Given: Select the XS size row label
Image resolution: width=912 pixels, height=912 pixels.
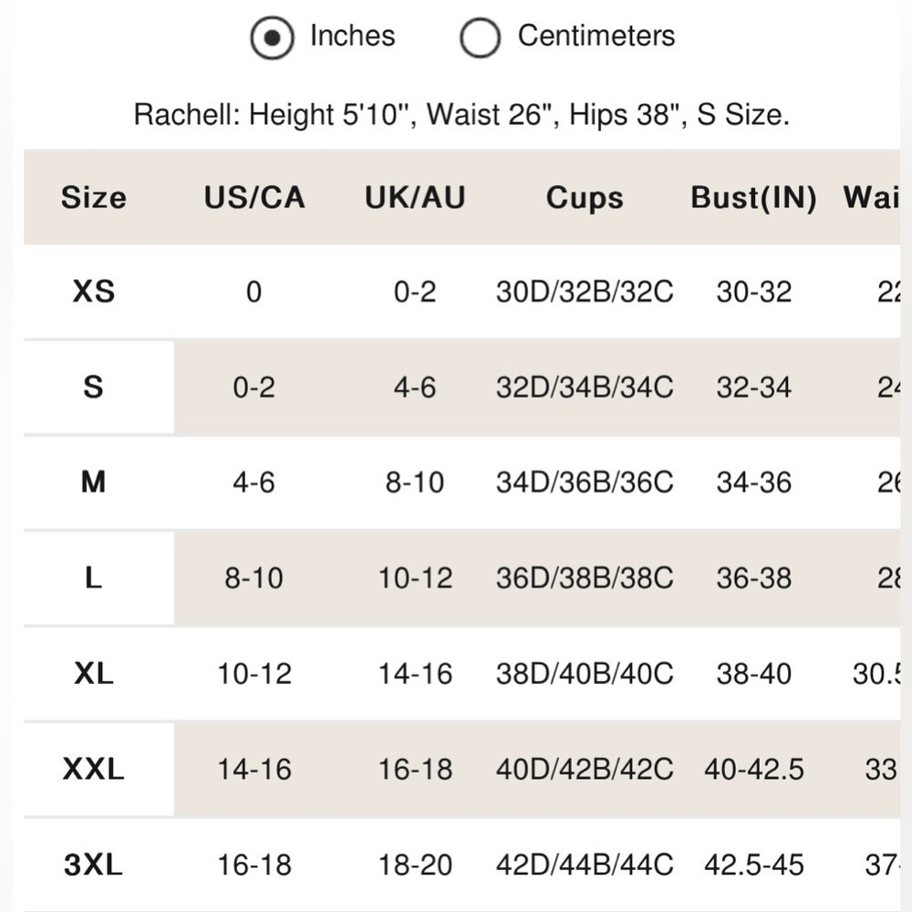Looking at the screenshot, I should (x=94, y=291).
